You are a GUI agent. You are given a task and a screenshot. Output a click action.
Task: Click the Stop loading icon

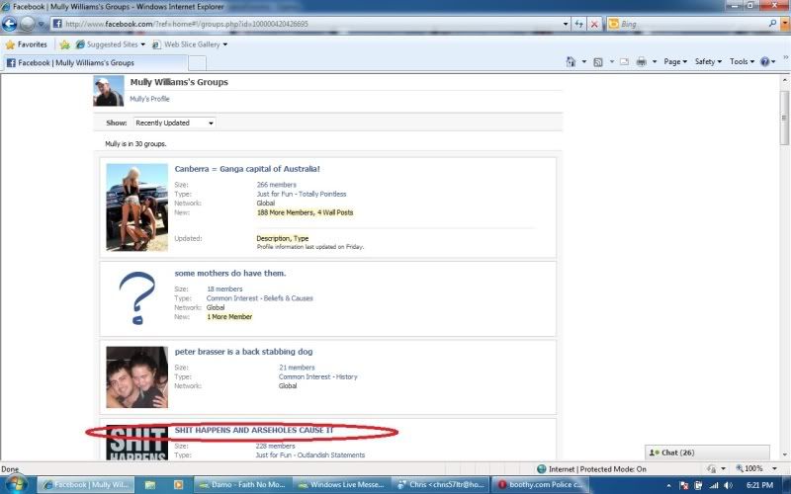(594, 24)
